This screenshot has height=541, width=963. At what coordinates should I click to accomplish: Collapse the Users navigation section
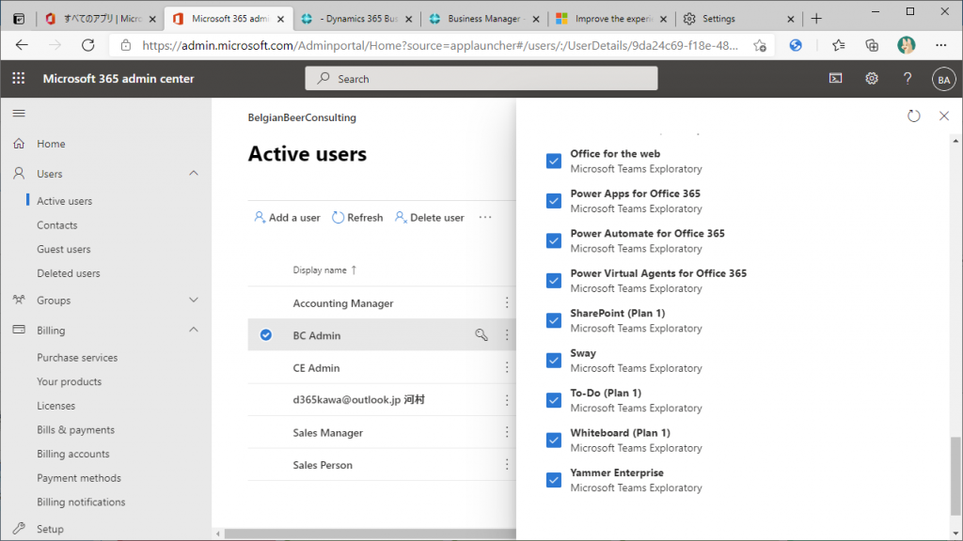194,174
